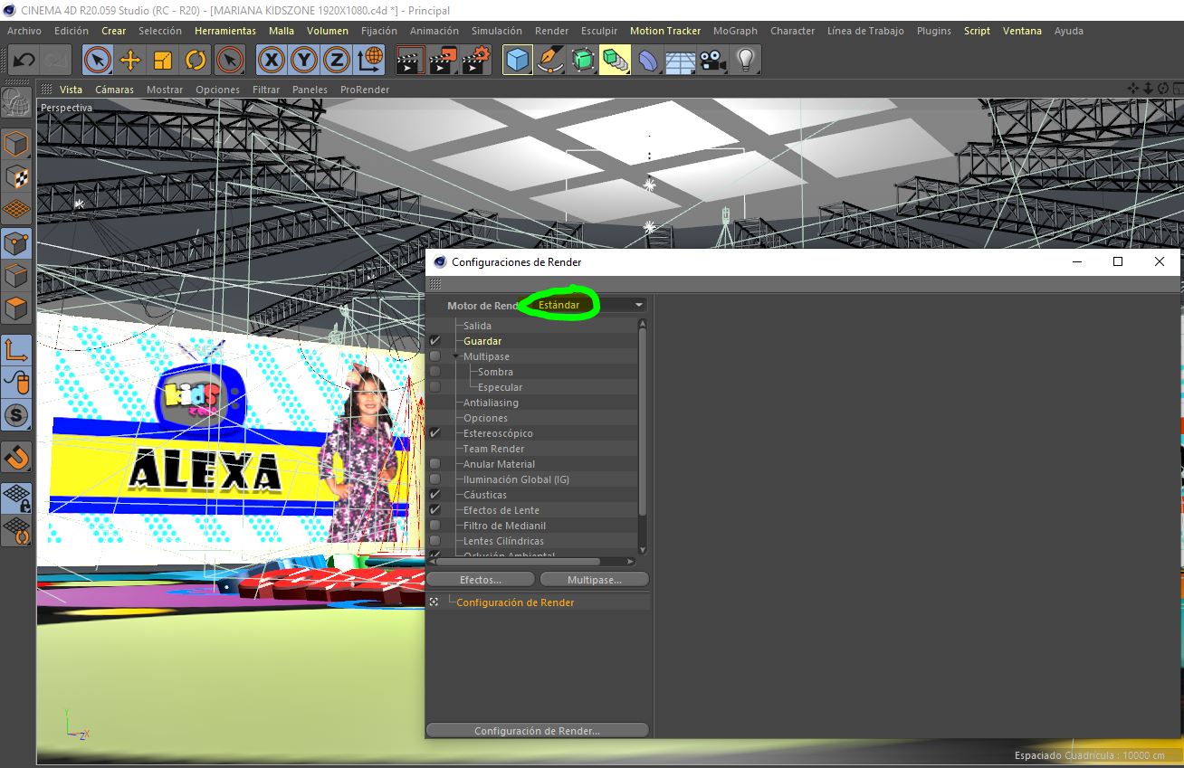Select the Rotate tool
This screenshot has width=1184, height=768.
[196, 61]
